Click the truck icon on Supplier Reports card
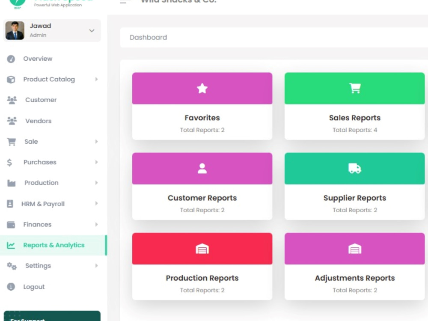This screenshot has height=321, width=428. tap(355, 168)
